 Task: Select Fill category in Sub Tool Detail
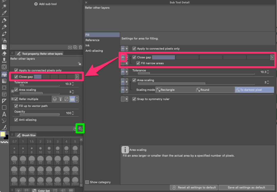tap(102, 35)
